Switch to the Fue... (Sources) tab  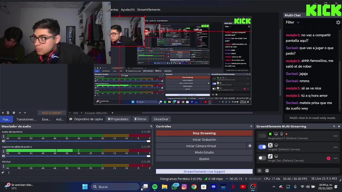(x=6, y=119)
